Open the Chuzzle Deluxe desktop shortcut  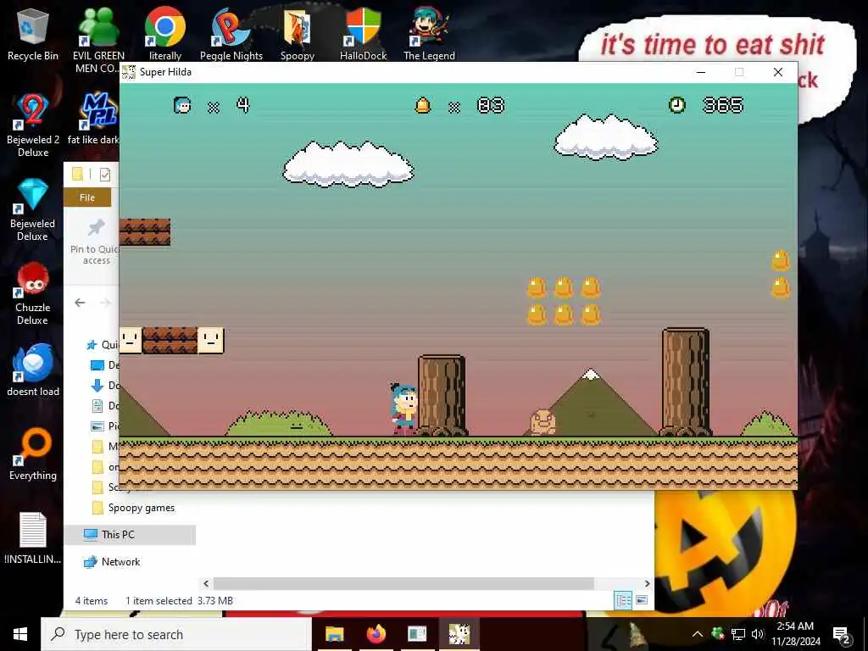tap(33, 293)
